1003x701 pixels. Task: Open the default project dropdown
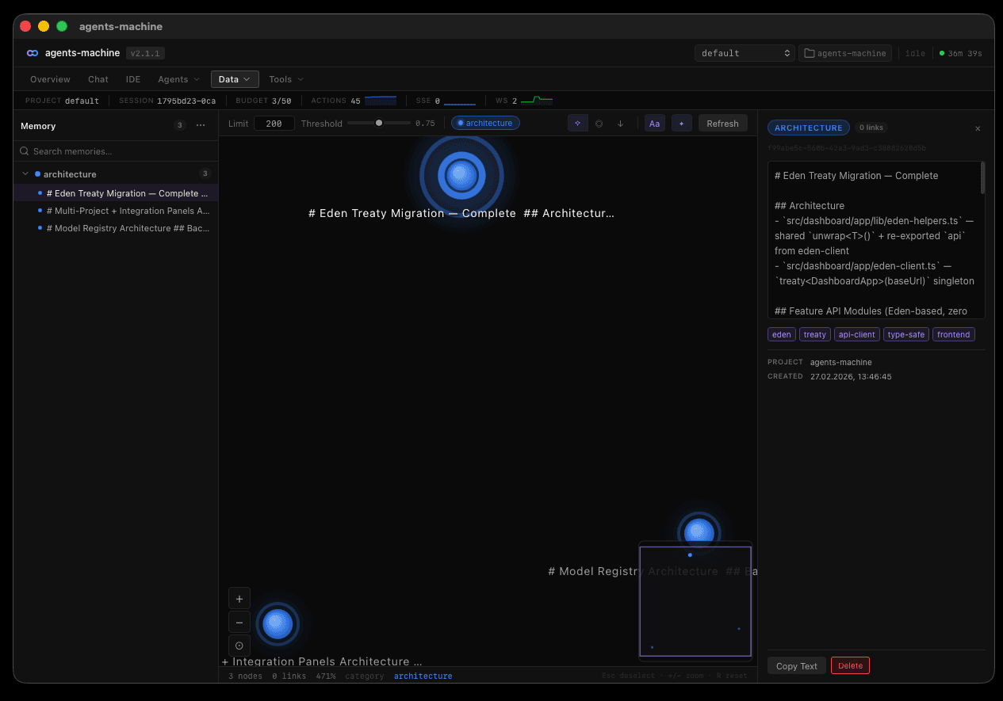[x=745, y=53]
